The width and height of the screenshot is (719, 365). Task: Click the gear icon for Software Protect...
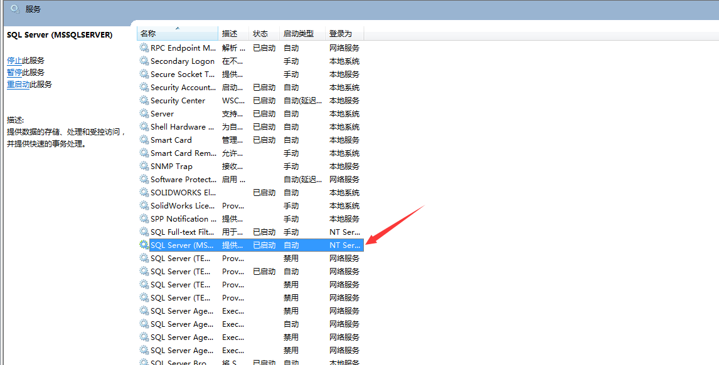144,179
